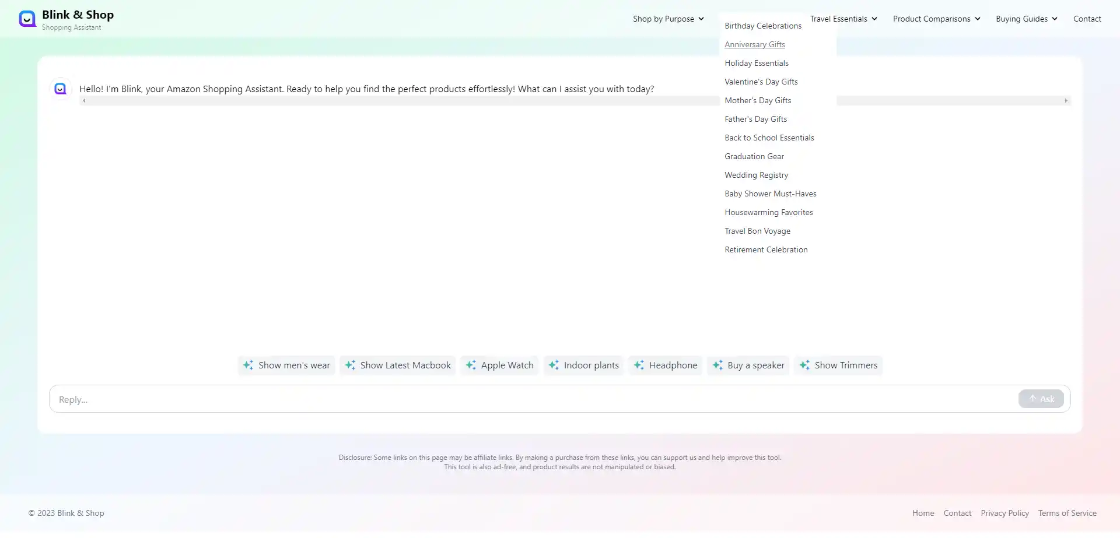Open the Home footer link
The image size is (1120, 538).
pyautogui.click(x=923, y=514)
